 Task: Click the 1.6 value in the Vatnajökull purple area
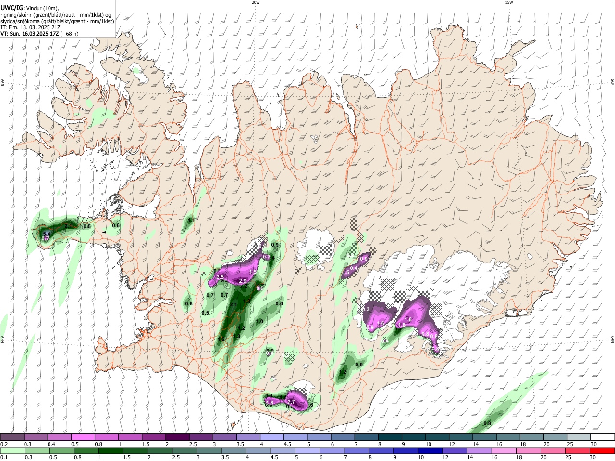[408, 319]
